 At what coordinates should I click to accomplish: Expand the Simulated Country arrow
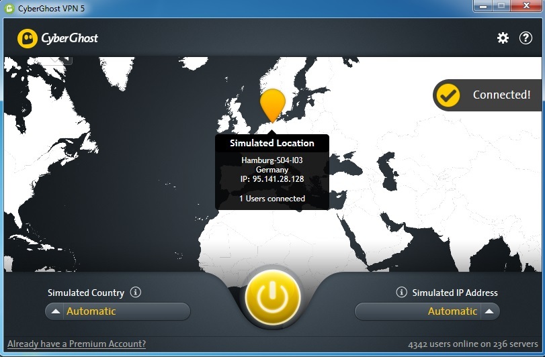56,311
